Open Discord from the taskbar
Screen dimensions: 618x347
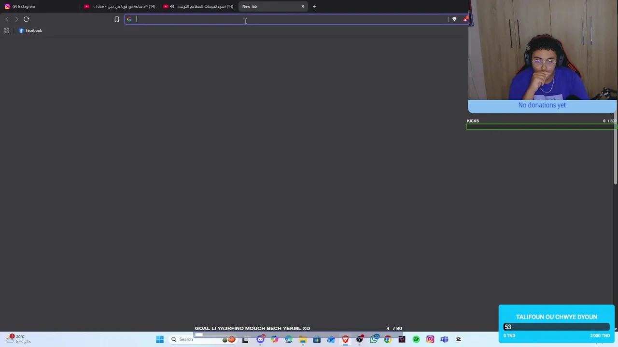[260, 339]
